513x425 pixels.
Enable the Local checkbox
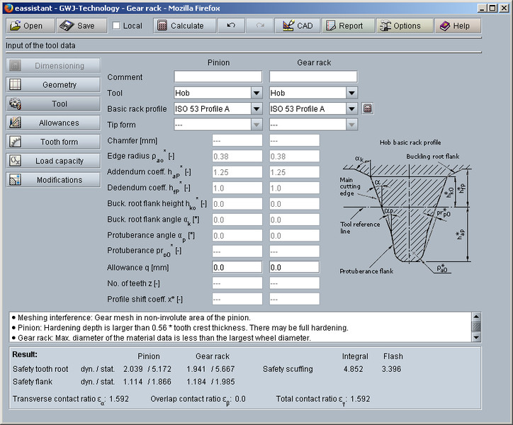116,26
